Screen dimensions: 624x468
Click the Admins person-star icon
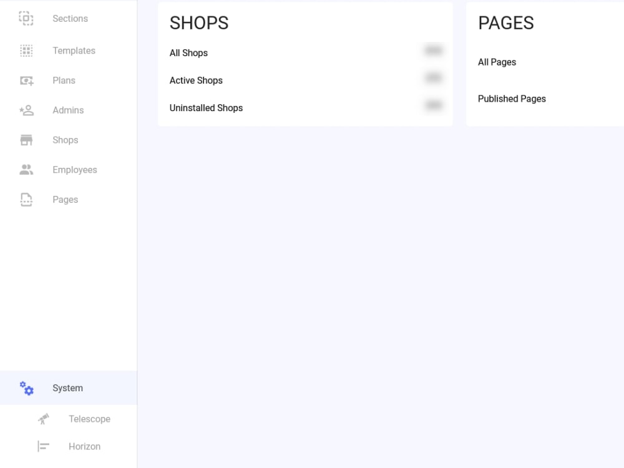[26, 110]
